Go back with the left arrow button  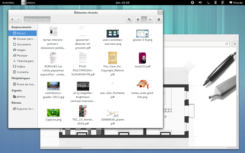12,19
